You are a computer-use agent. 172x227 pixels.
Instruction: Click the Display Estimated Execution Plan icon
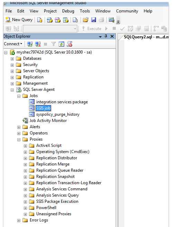point(130,29)
